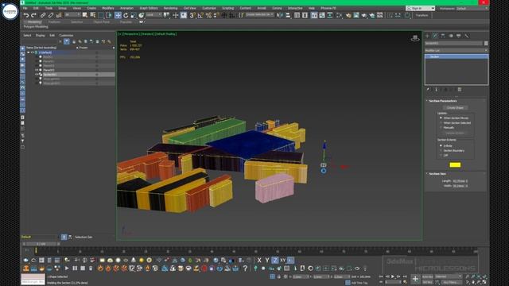Collapse the 0 (default) layer tree
Screen dimensions: 509x286
pyautogui.click(x=29, y=52)
